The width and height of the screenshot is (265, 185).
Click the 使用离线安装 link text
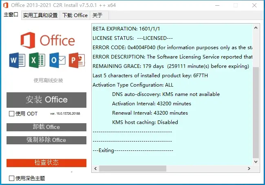(48, 81)
